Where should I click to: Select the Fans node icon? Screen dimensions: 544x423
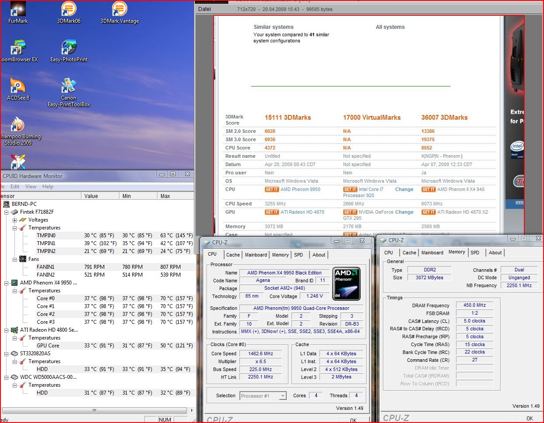coord(23,259)
